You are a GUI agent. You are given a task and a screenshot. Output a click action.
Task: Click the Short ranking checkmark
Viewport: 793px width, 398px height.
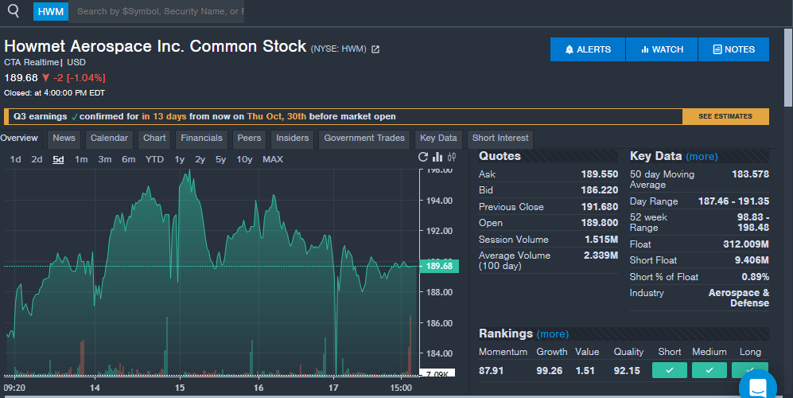coord(669,370)
